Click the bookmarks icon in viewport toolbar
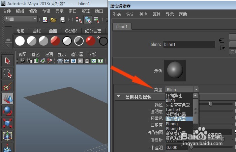The height and width of the screenshot is (152, 236). tap(36, 61)
